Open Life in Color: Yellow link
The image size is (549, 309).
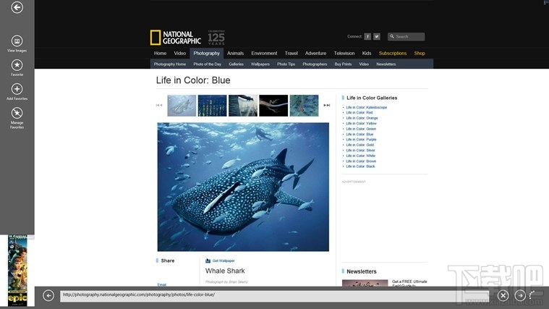tap(362, 124)
